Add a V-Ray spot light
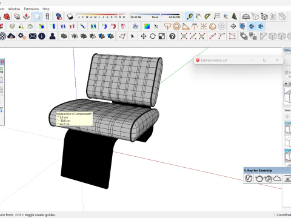The height and width of the screenshot is (218, 291). pyautogui.click(x=186, y=26)
